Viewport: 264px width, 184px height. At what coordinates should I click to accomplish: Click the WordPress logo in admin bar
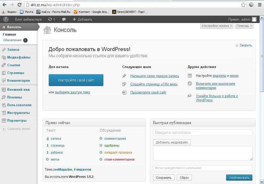point(6,19)
